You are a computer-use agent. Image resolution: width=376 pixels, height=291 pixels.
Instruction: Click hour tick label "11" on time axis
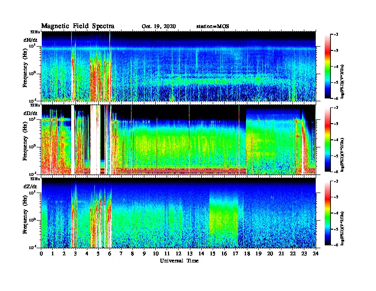point(167,253)
